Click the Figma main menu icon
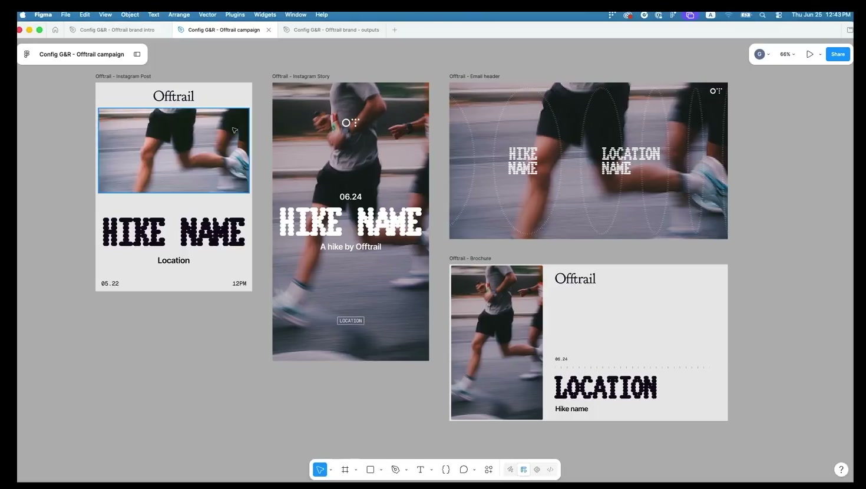The height and width of the screenshot is (489, 866). [27, 54]
